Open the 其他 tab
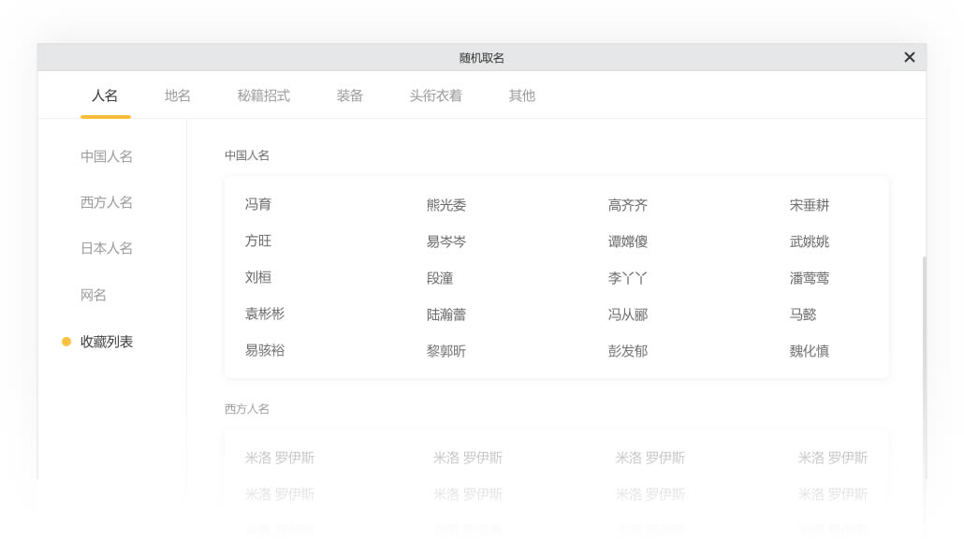 tap(521, 95)
